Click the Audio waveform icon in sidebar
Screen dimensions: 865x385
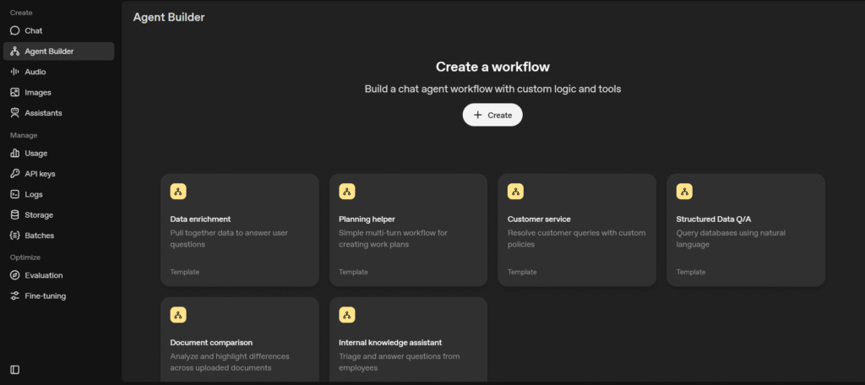click(15, 72)
